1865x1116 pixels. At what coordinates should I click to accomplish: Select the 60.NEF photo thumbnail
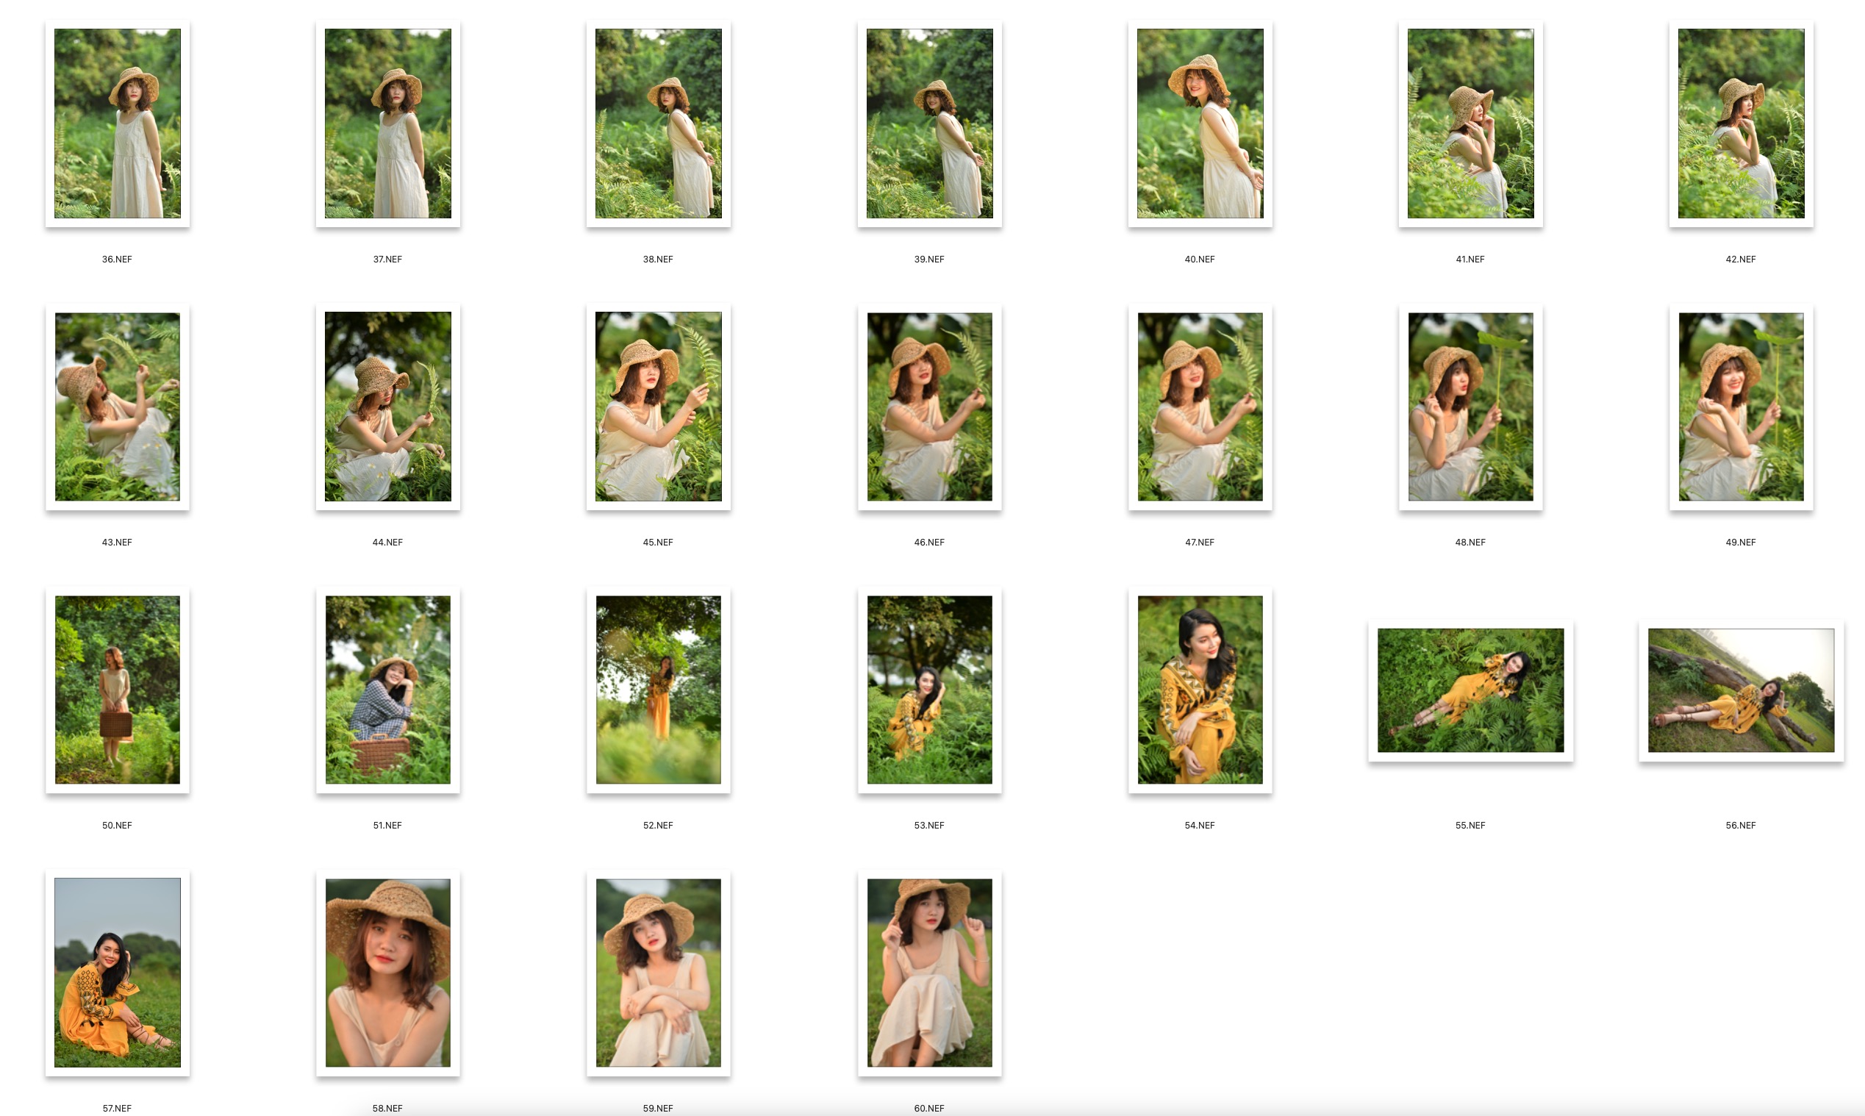click(x=929, y=973)
